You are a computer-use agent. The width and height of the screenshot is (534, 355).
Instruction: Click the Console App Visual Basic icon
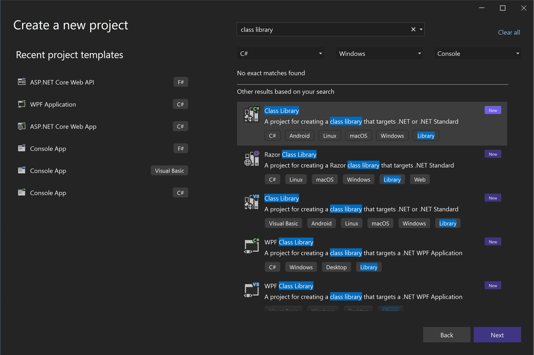click(21, 170)
